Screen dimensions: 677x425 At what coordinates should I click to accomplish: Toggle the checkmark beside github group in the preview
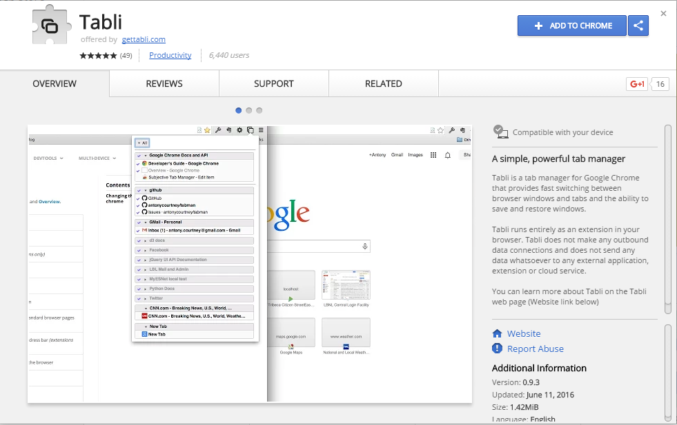point(139,191)
